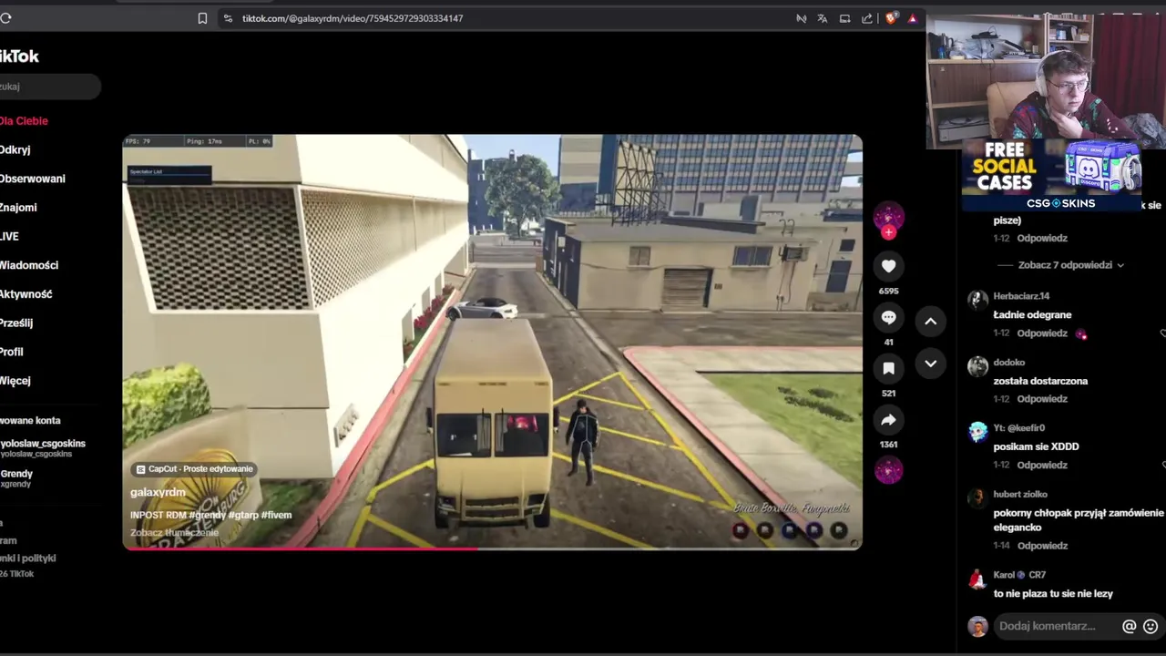Follow creator via the red plus badge
1166x656 pixels.
(888, 232)
